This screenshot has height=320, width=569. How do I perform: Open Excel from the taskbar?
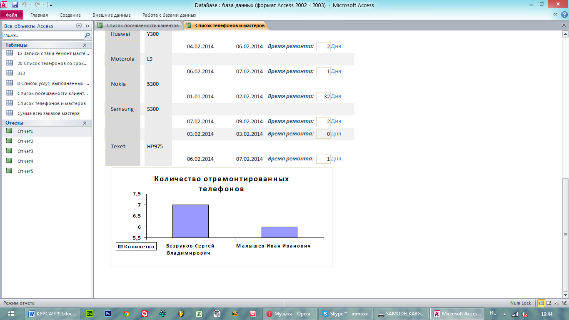(x=199, y=314)
